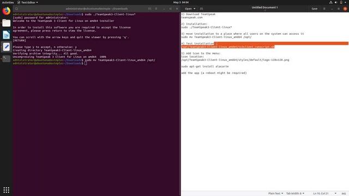Show Applications grid in the dock
The width and height of the screenshot is (349, 196).
(6, 190)
